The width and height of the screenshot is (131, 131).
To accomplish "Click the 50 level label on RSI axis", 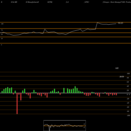I will pos(2,34).
